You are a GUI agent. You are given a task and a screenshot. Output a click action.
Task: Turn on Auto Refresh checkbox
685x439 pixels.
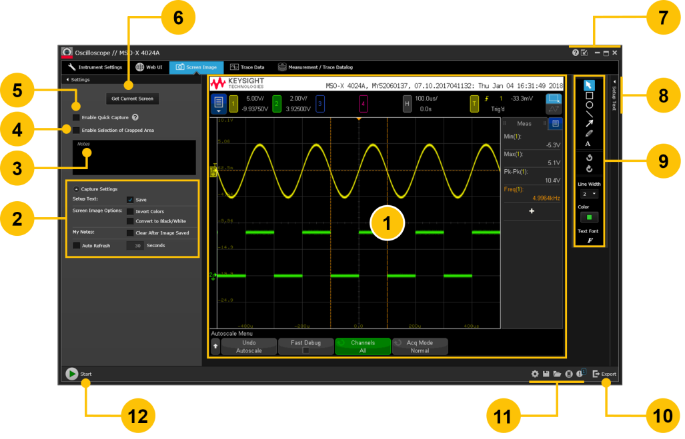pos(76,245)
